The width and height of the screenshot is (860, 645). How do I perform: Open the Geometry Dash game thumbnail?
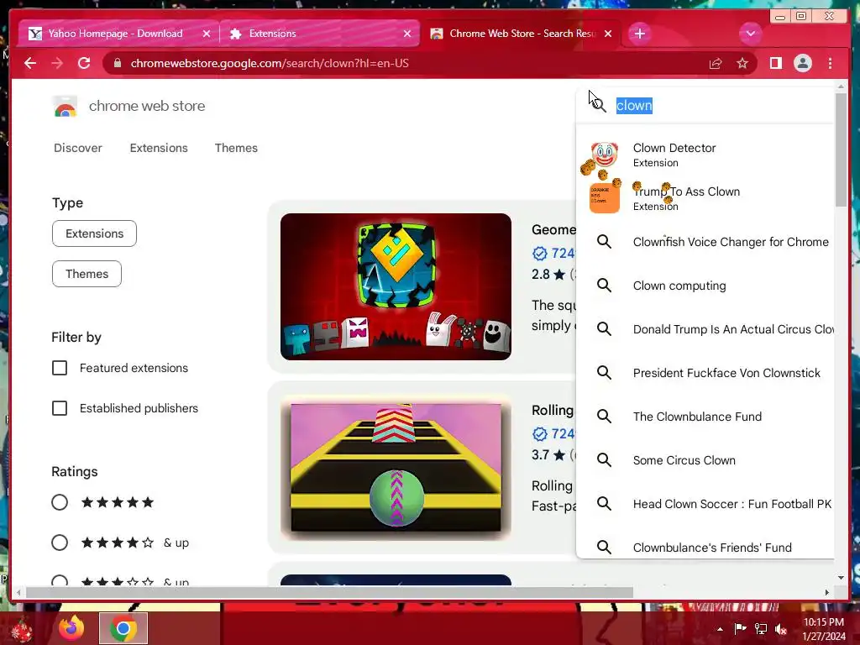396,287
